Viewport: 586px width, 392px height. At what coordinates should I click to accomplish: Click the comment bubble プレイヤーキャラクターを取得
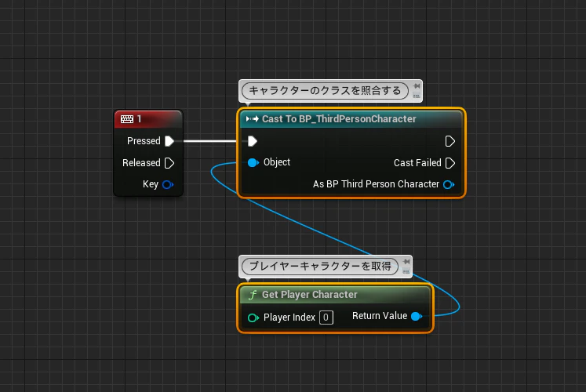click(x=320, y=267)
